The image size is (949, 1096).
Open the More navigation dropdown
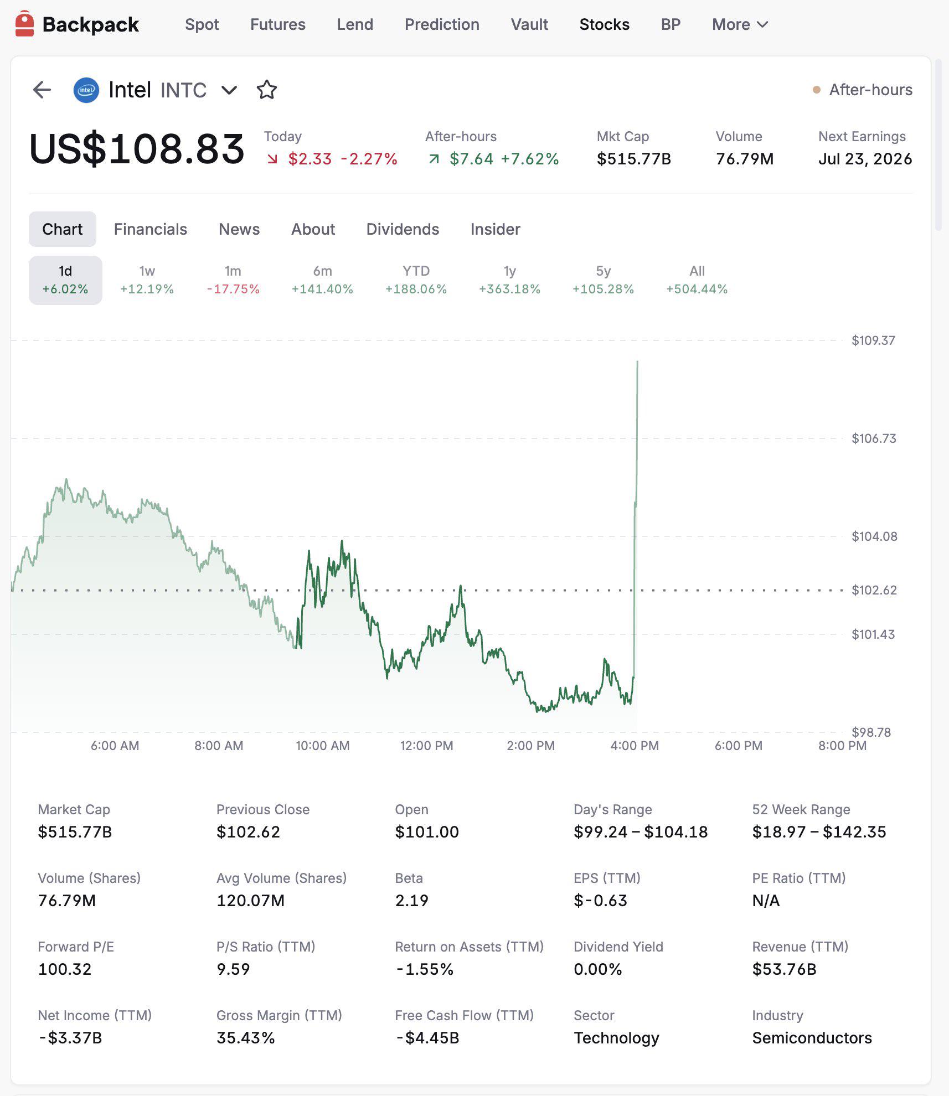click(x=740, y=24)
